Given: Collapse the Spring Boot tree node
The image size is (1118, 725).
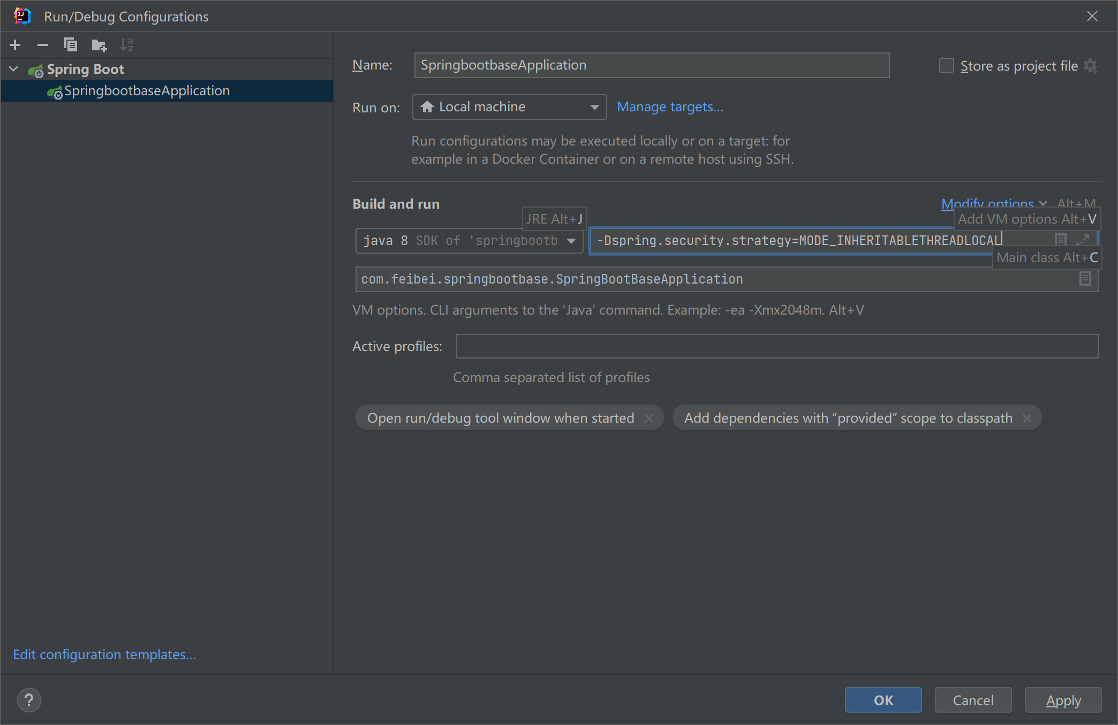Looking at the screenshot, I should (14, 69).
